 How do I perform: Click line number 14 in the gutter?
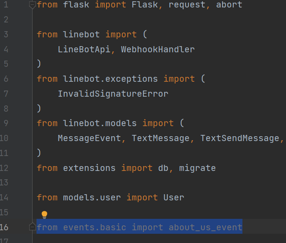pyautogui.click(x=4, y=197)
